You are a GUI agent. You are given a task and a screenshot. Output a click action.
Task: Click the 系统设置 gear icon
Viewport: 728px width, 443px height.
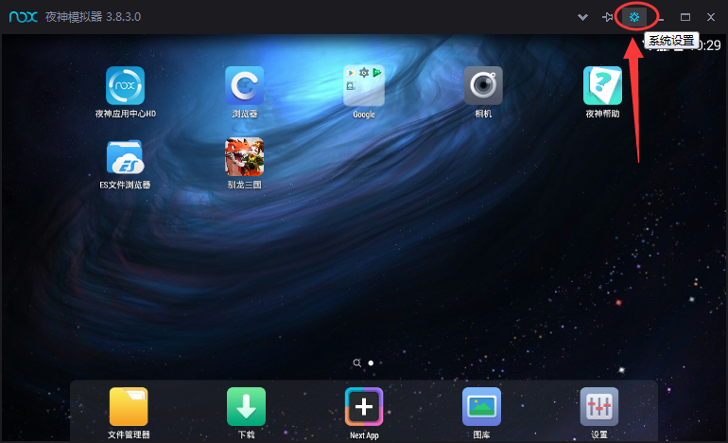[634, 17]
